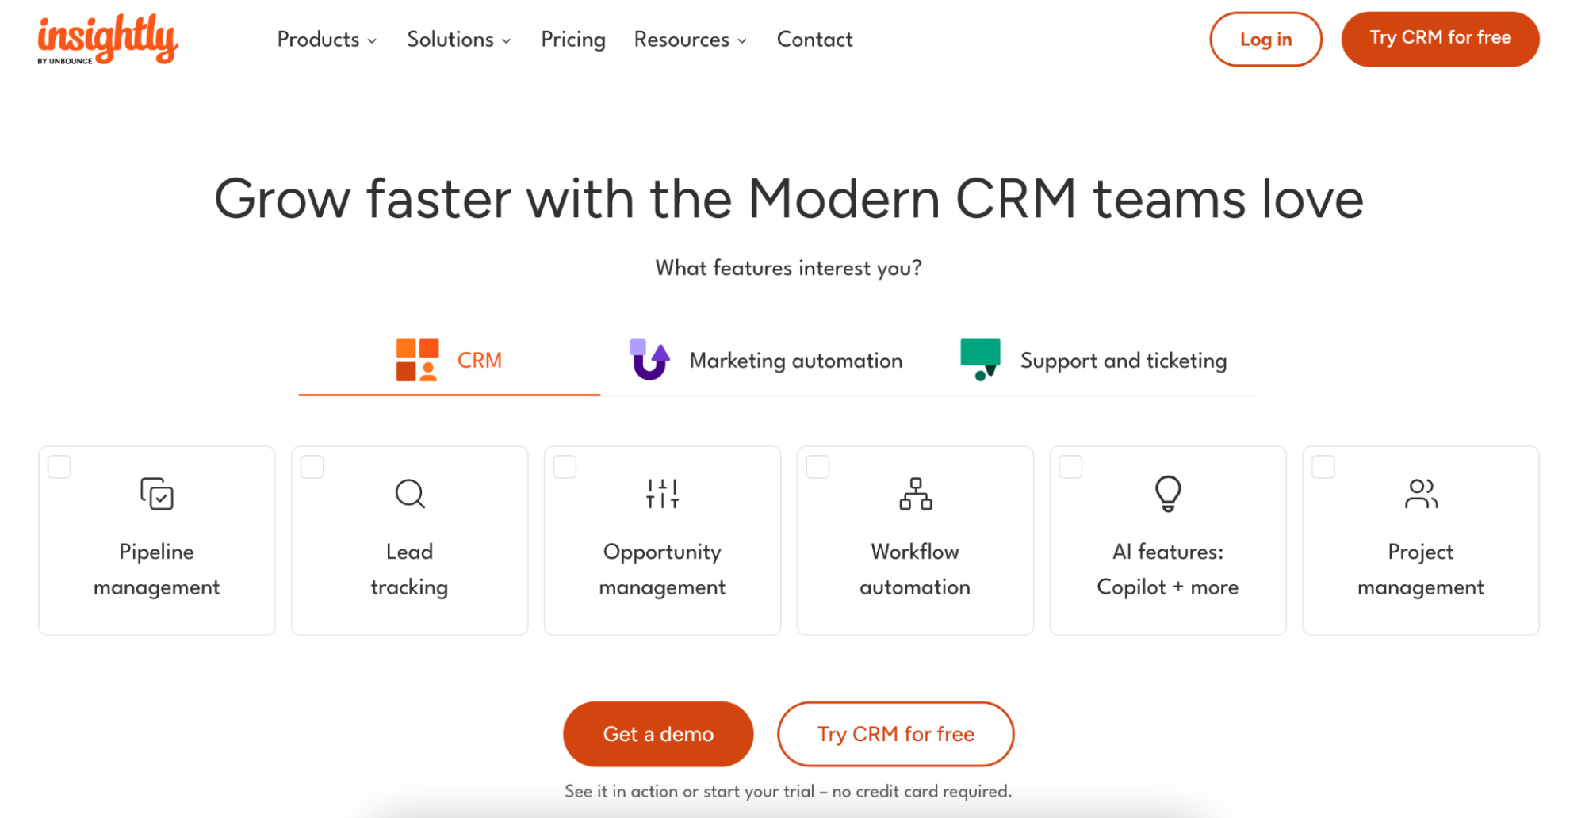Enable the Workflow automation checkbox
The height and width of the screenshot is (818, 1585).
tap(817, 467)
